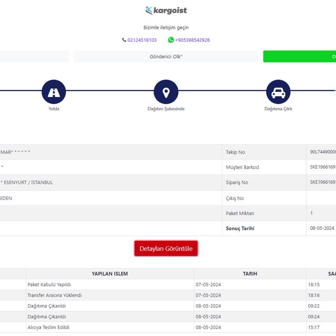Image resolution: width=336 pixels, height=336 pixels.
Task: Click the Takip No label
Action: click(235, 152)
